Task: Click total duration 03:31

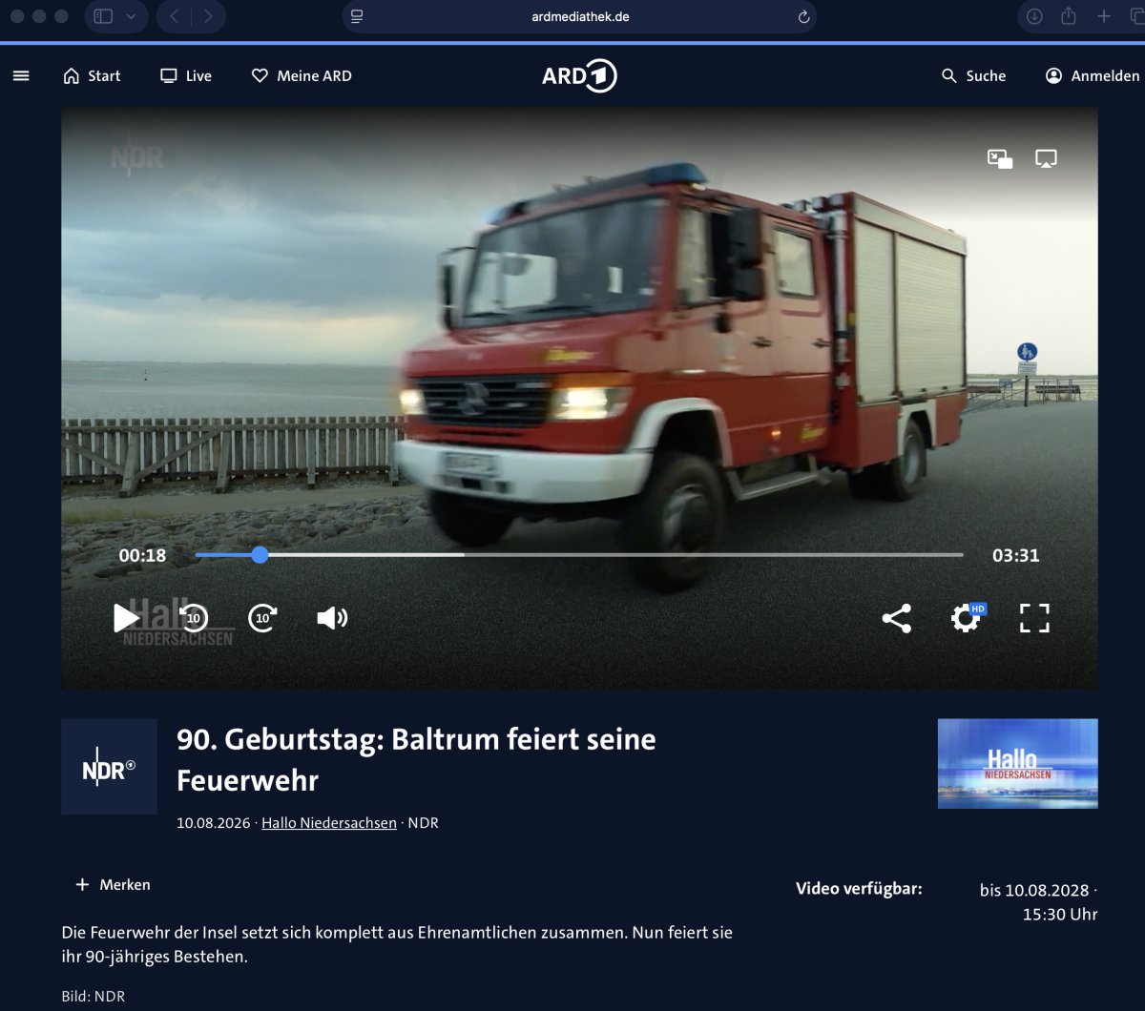Action: pos(1015,555)
